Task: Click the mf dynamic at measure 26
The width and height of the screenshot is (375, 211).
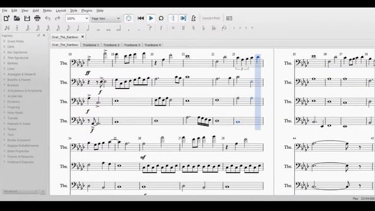Action: click(143, 158)
